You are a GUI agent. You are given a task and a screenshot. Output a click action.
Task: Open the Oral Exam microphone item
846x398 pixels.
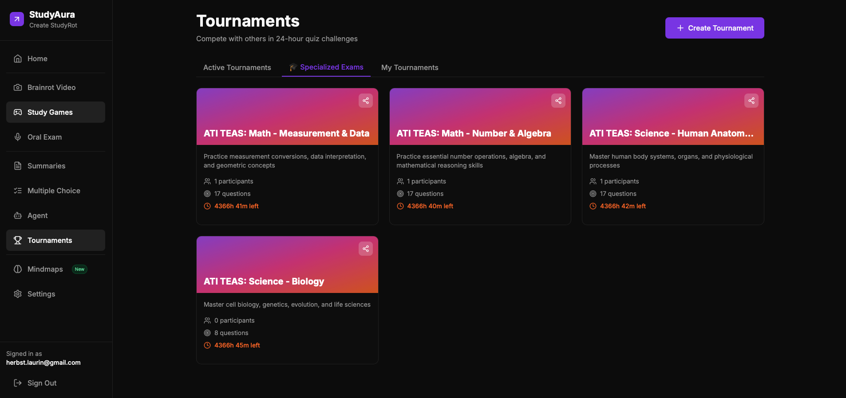tap(44, 137)
